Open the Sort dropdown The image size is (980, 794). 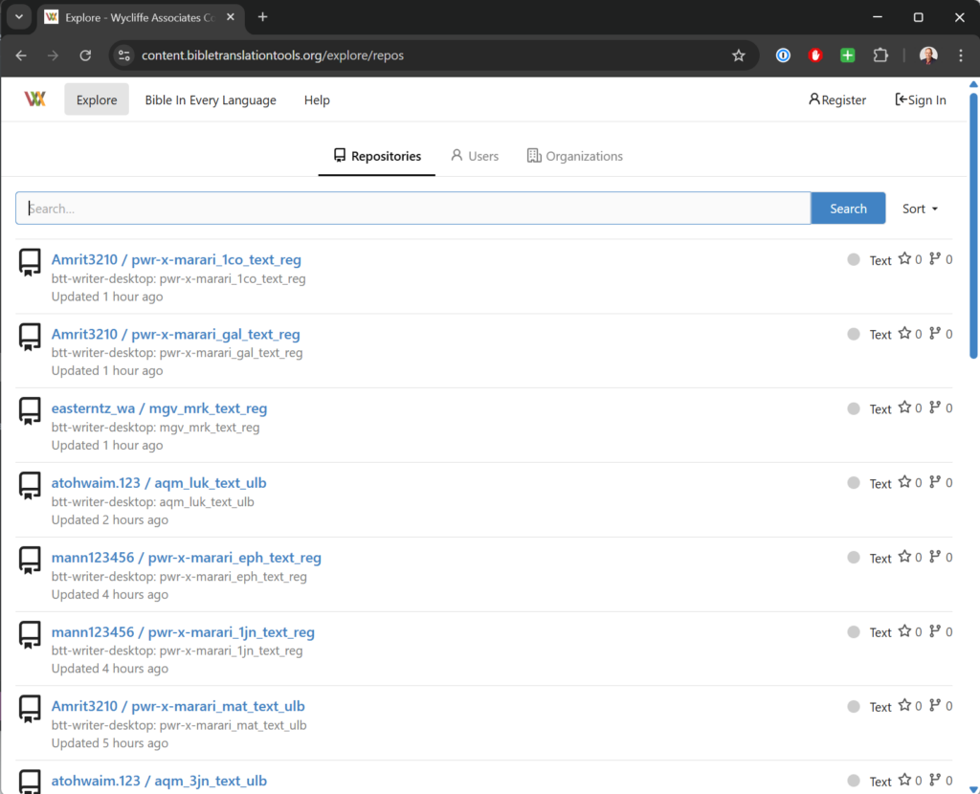(x=920, y=209)
